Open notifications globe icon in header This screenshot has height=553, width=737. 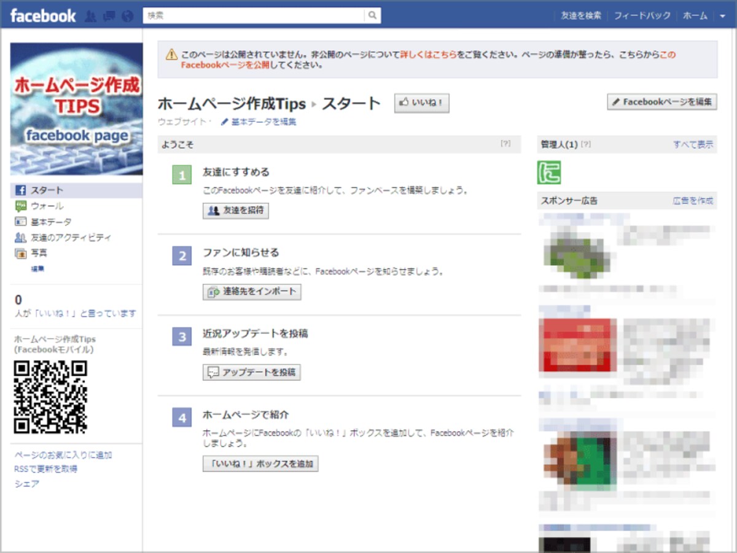pyautogui.click(x=128, y=16)
